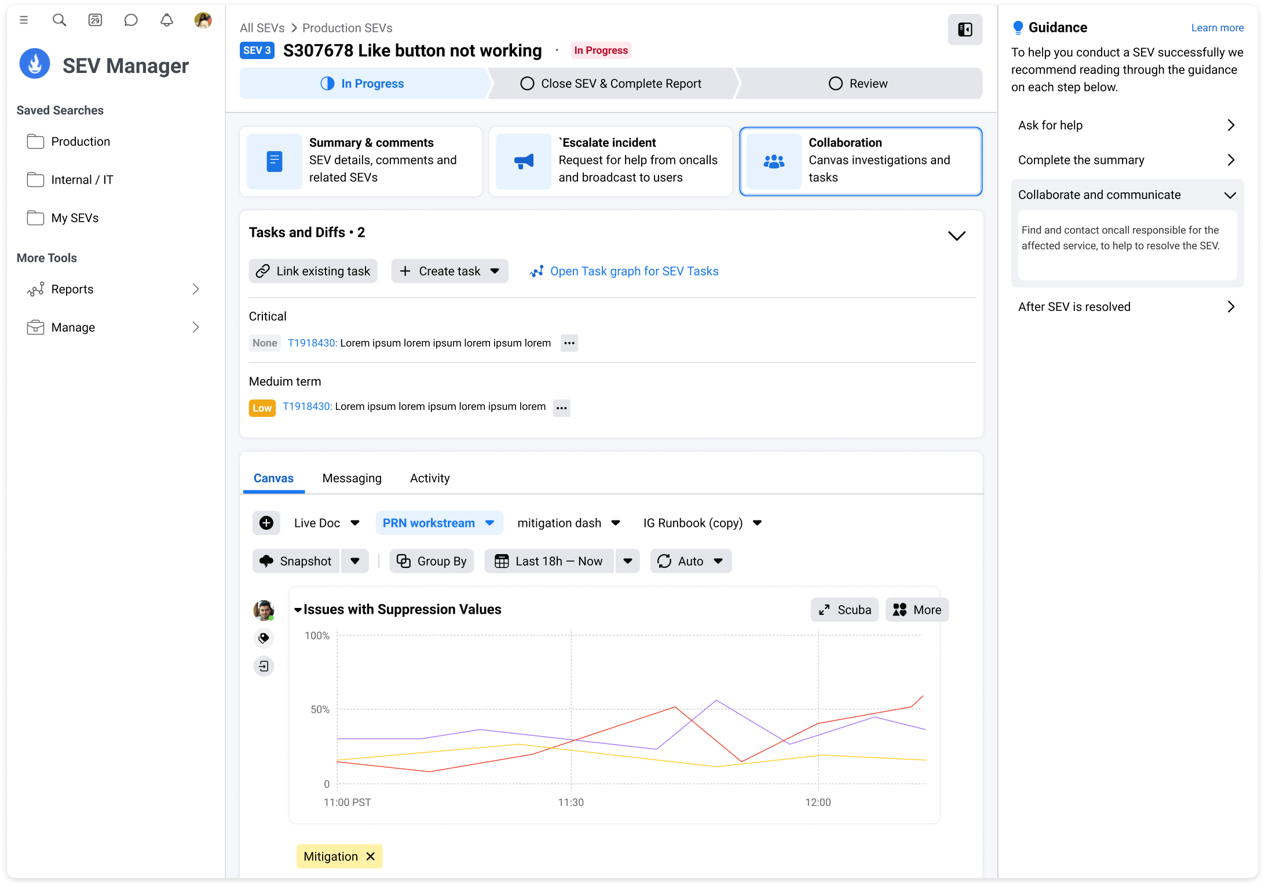Viewport: 1265px width, 887px height.
Task: Click the plus icon beside Live Doc
Action: tap(266, 523)
